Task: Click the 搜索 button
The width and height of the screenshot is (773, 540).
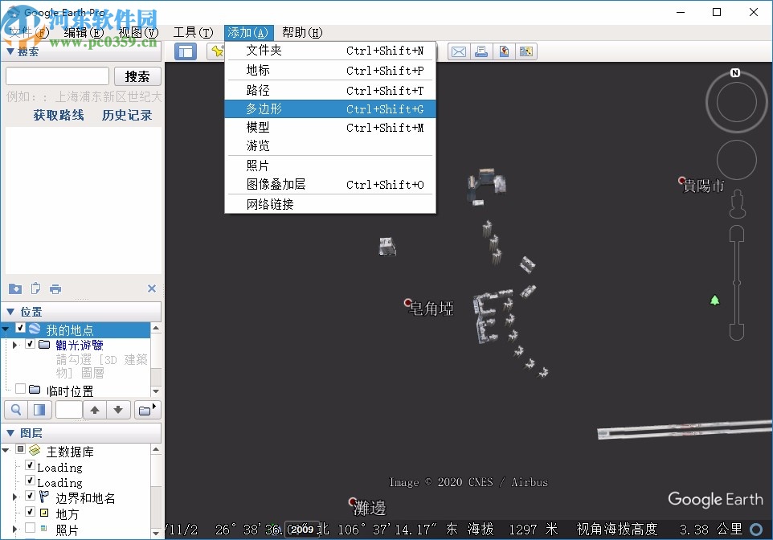Action: (137, 76)
